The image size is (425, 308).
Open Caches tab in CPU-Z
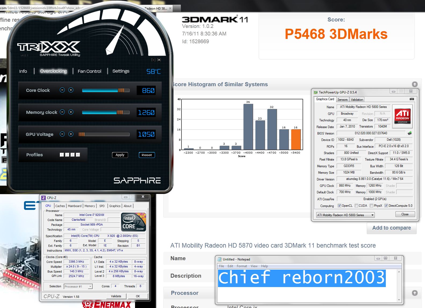60,206
